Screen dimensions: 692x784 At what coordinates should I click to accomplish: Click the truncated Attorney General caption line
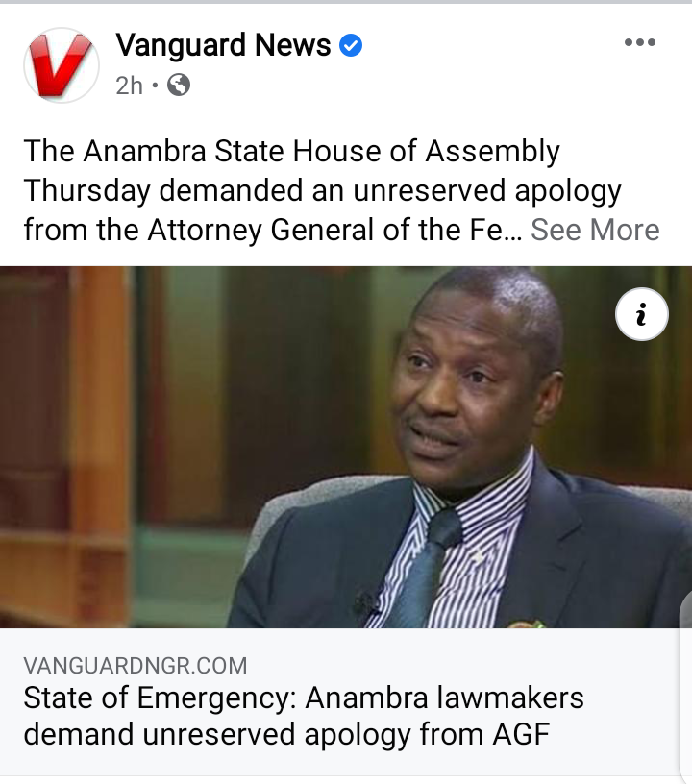[273, 230]
